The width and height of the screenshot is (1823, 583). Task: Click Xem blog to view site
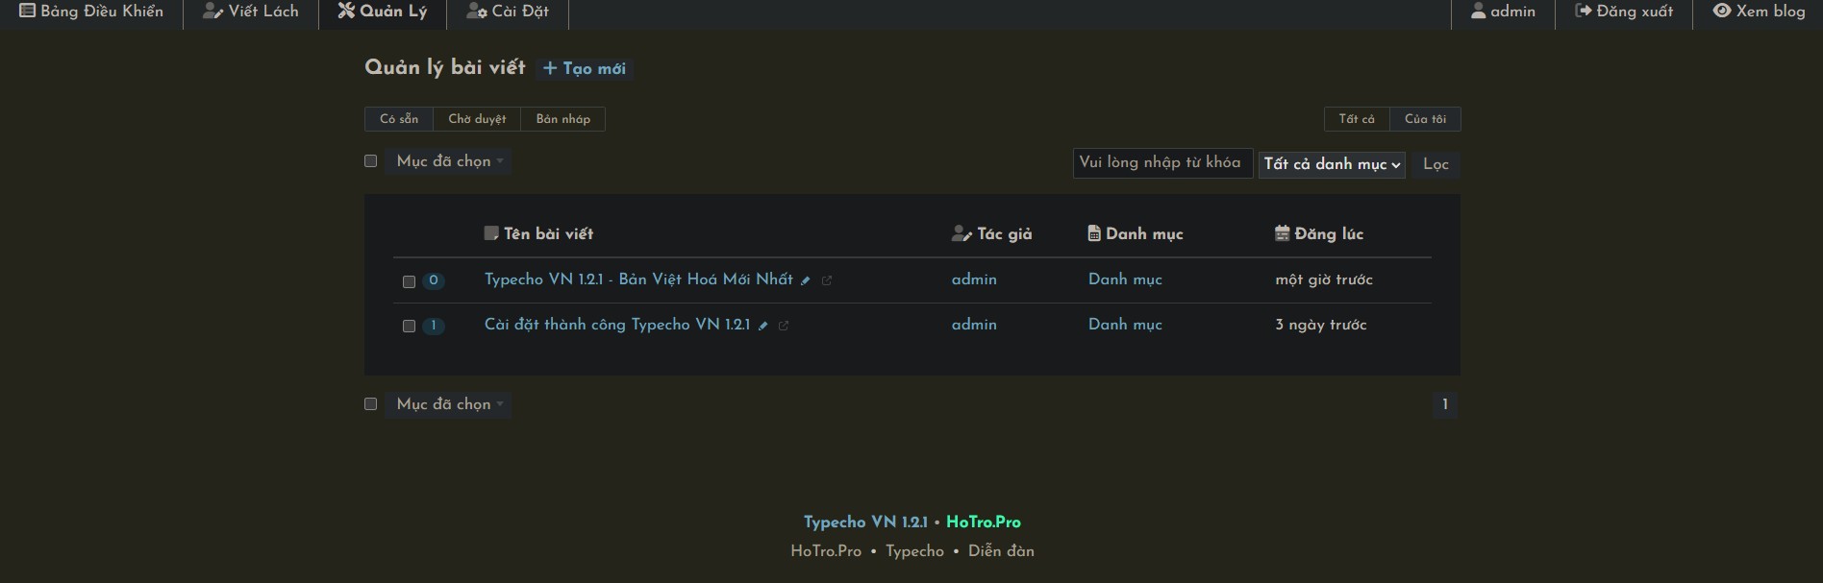click(x=1760, y=12)
